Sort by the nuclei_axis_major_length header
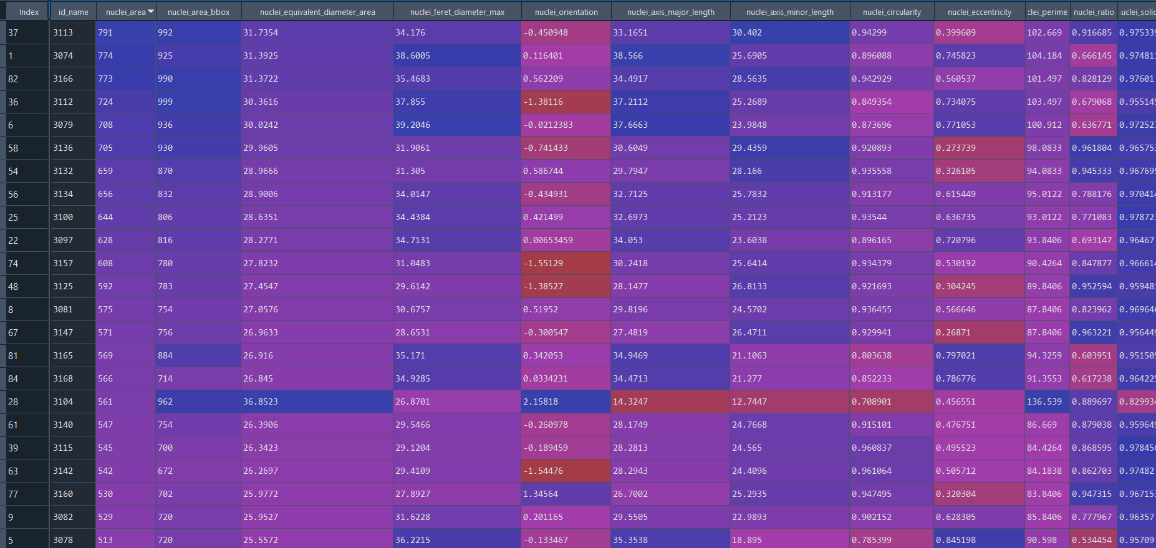The width and height of the screenshot is (1156, 548). 670,12
